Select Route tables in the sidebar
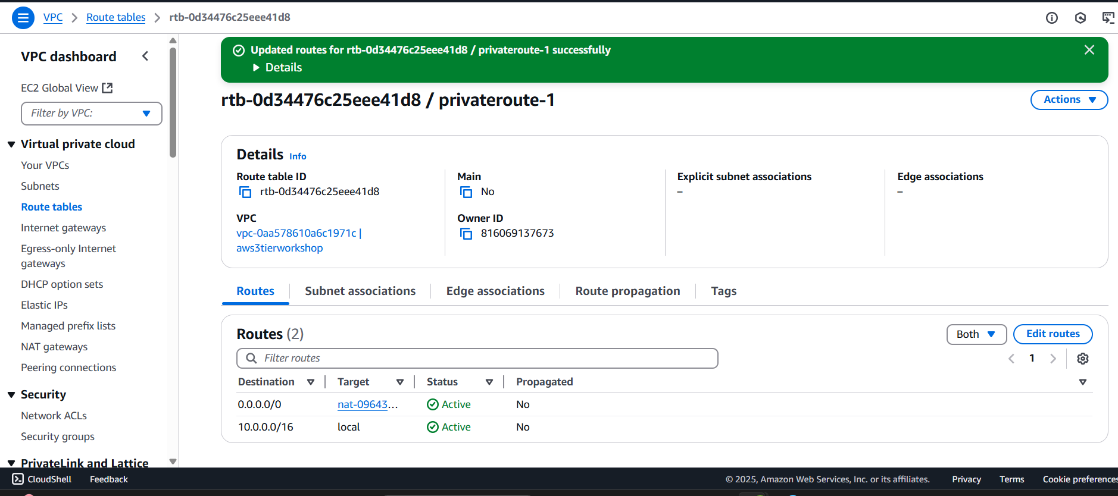This screenshot has height=496, width=1118. pos(51,207)
